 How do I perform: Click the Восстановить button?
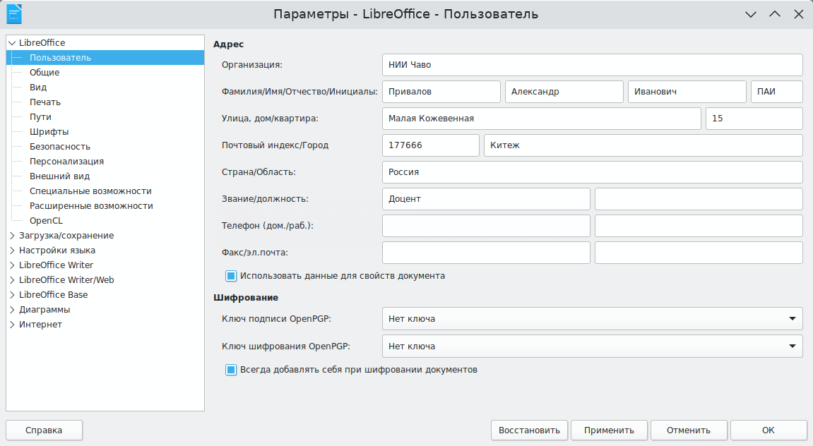tap(529, 430)
